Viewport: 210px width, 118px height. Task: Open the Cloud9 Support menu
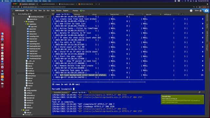click(66, 10)
